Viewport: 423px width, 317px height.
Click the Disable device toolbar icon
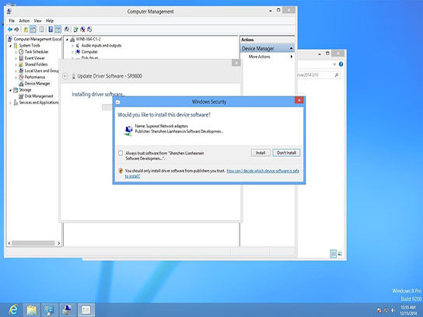[89, 30]
